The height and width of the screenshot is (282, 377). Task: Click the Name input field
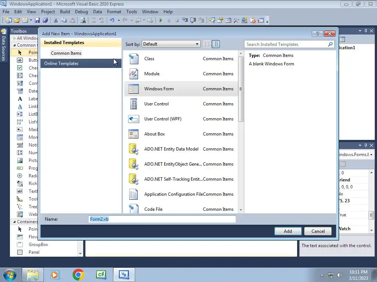coord(162,219)
